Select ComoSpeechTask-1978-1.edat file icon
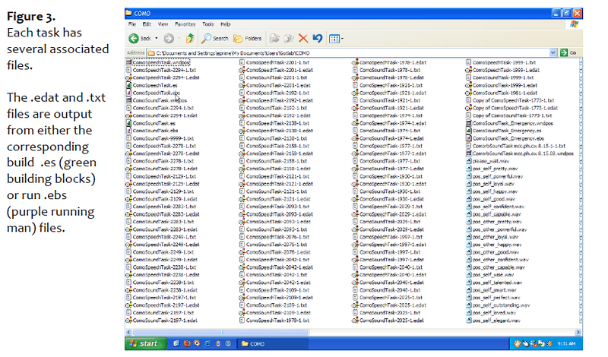 pos(355,62)
